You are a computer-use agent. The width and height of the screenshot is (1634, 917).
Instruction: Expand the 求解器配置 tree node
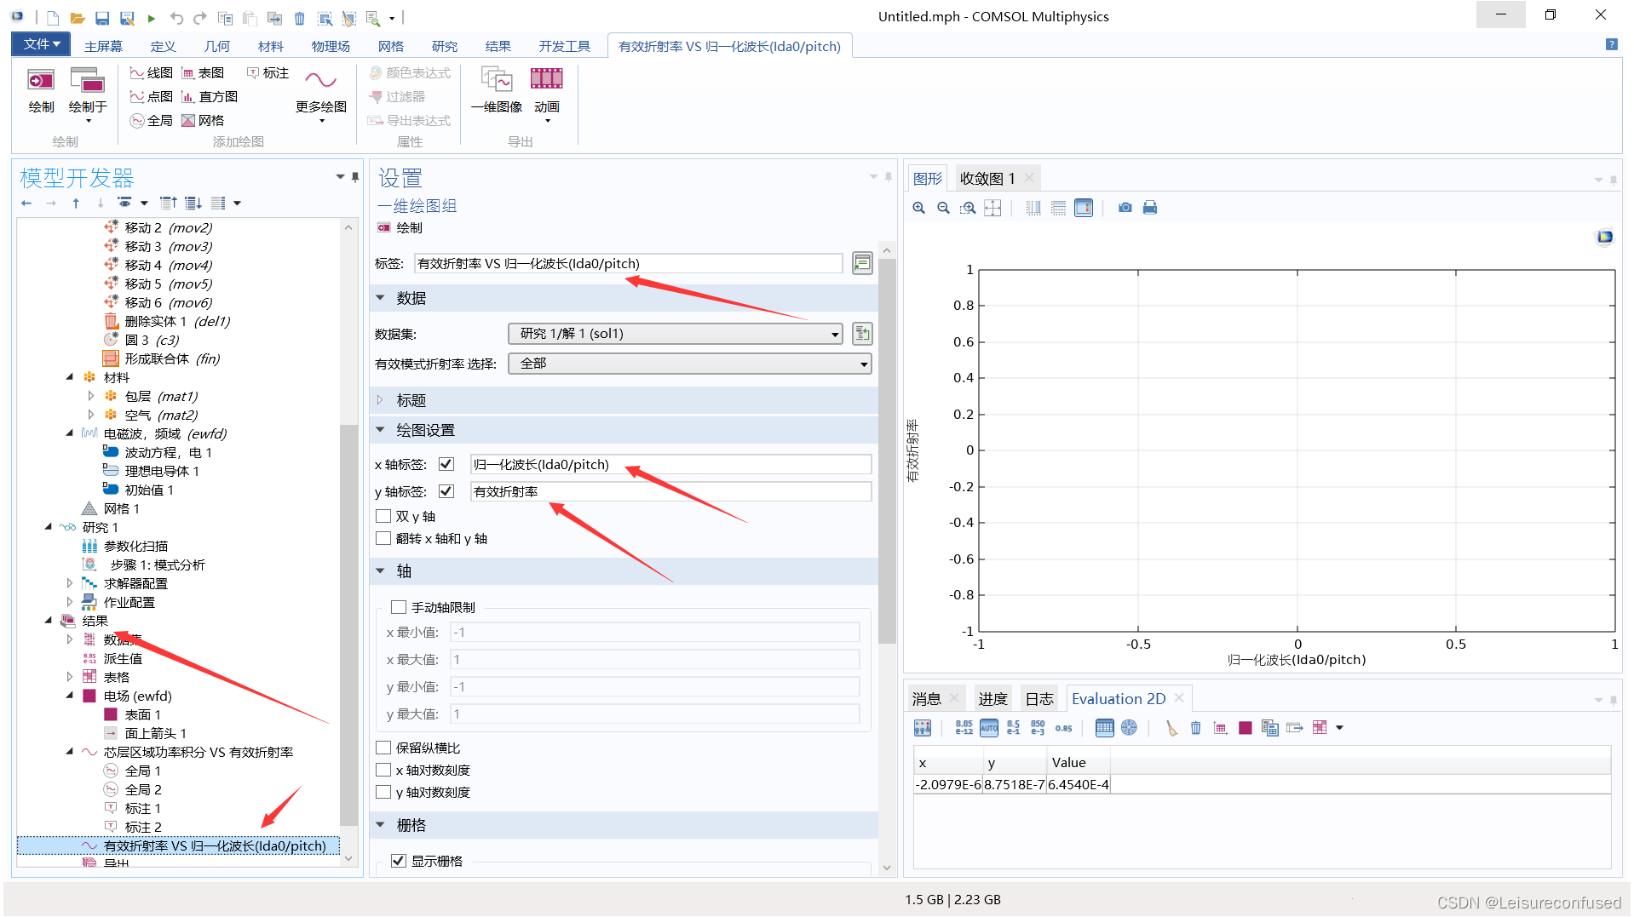(70, 584)
